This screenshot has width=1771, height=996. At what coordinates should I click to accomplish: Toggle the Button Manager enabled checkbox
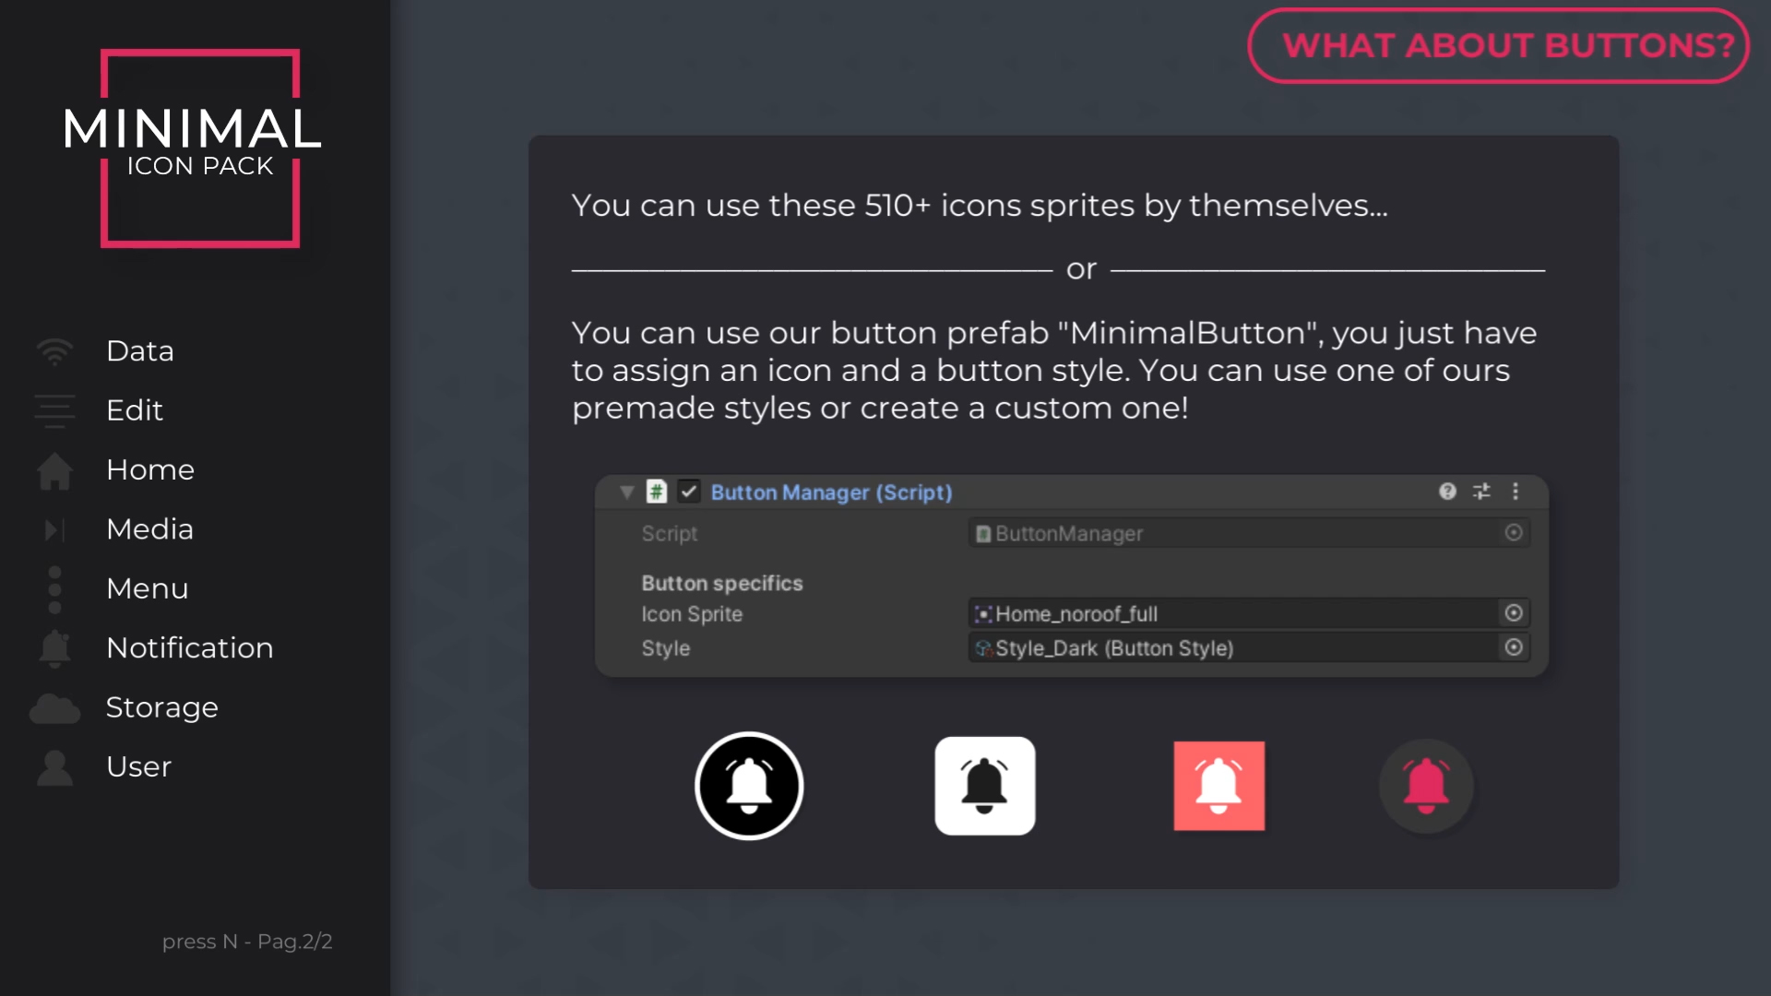point(689,492)
